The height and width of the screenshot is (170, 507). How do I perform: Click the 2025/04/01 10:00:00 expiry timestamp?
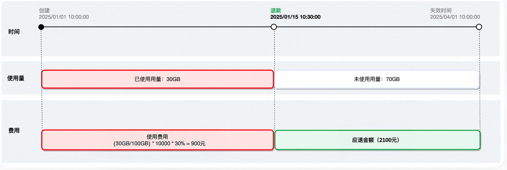[455, 17]
